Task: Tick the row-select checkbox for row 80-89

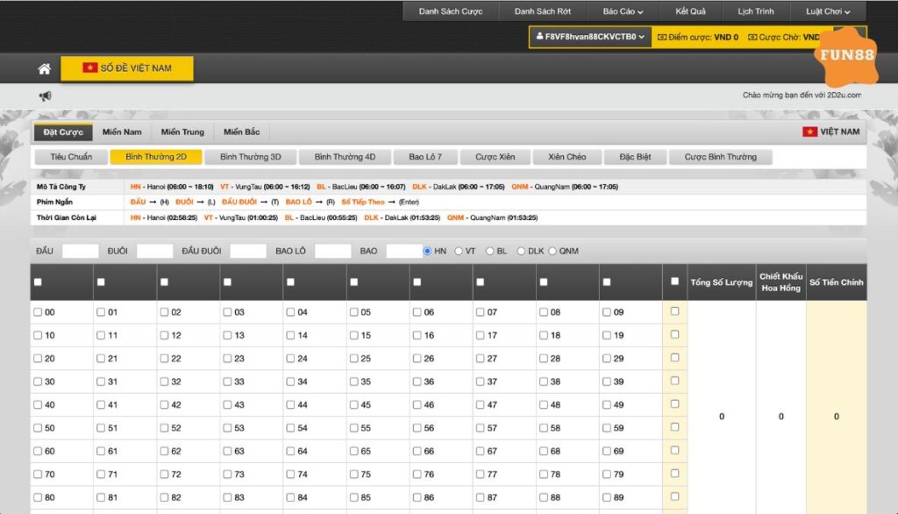Action: (674, 496)
